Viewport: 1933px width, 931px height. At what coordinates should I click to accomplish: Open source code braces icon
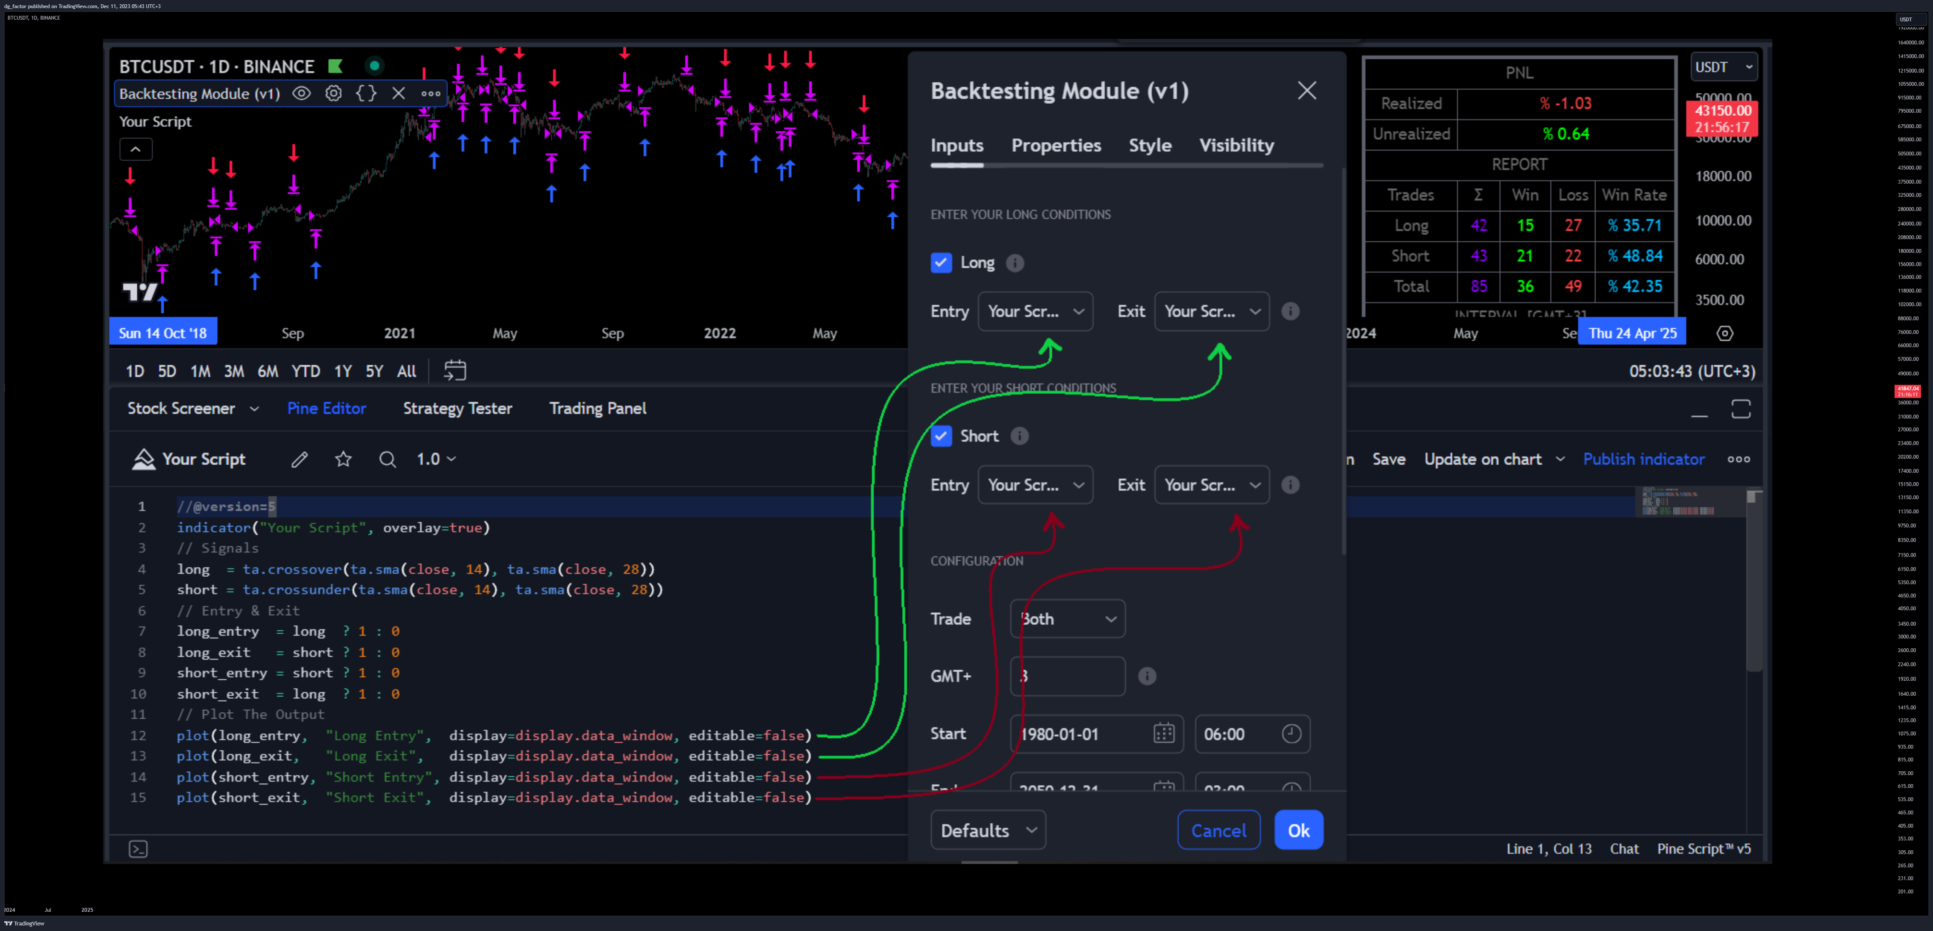[x=366, y=94]
